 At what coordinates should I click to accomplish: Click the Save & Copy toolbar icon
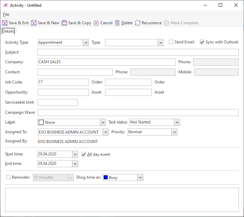tap(64, 23)
